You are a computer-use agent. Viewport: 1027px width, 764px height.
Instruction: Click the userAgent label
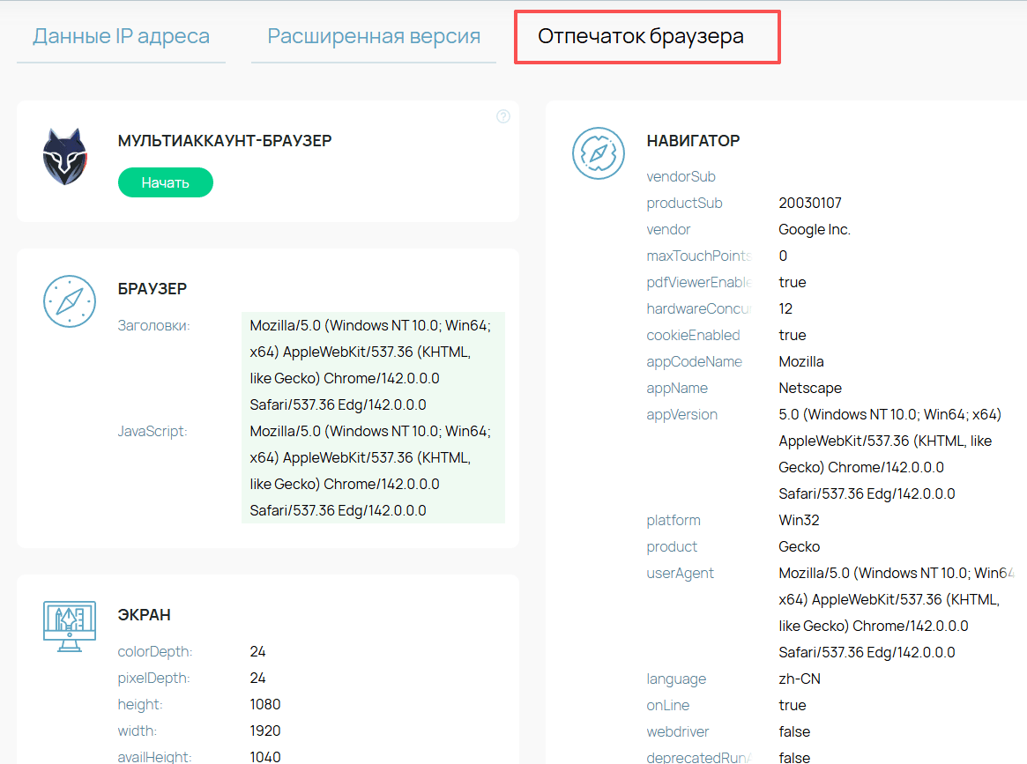click(680, 574)
